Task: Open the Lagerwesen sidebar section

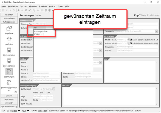Action: pos(9,99)
